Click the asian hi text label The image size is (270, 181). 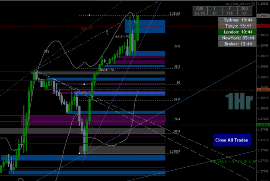coord(122,36)
